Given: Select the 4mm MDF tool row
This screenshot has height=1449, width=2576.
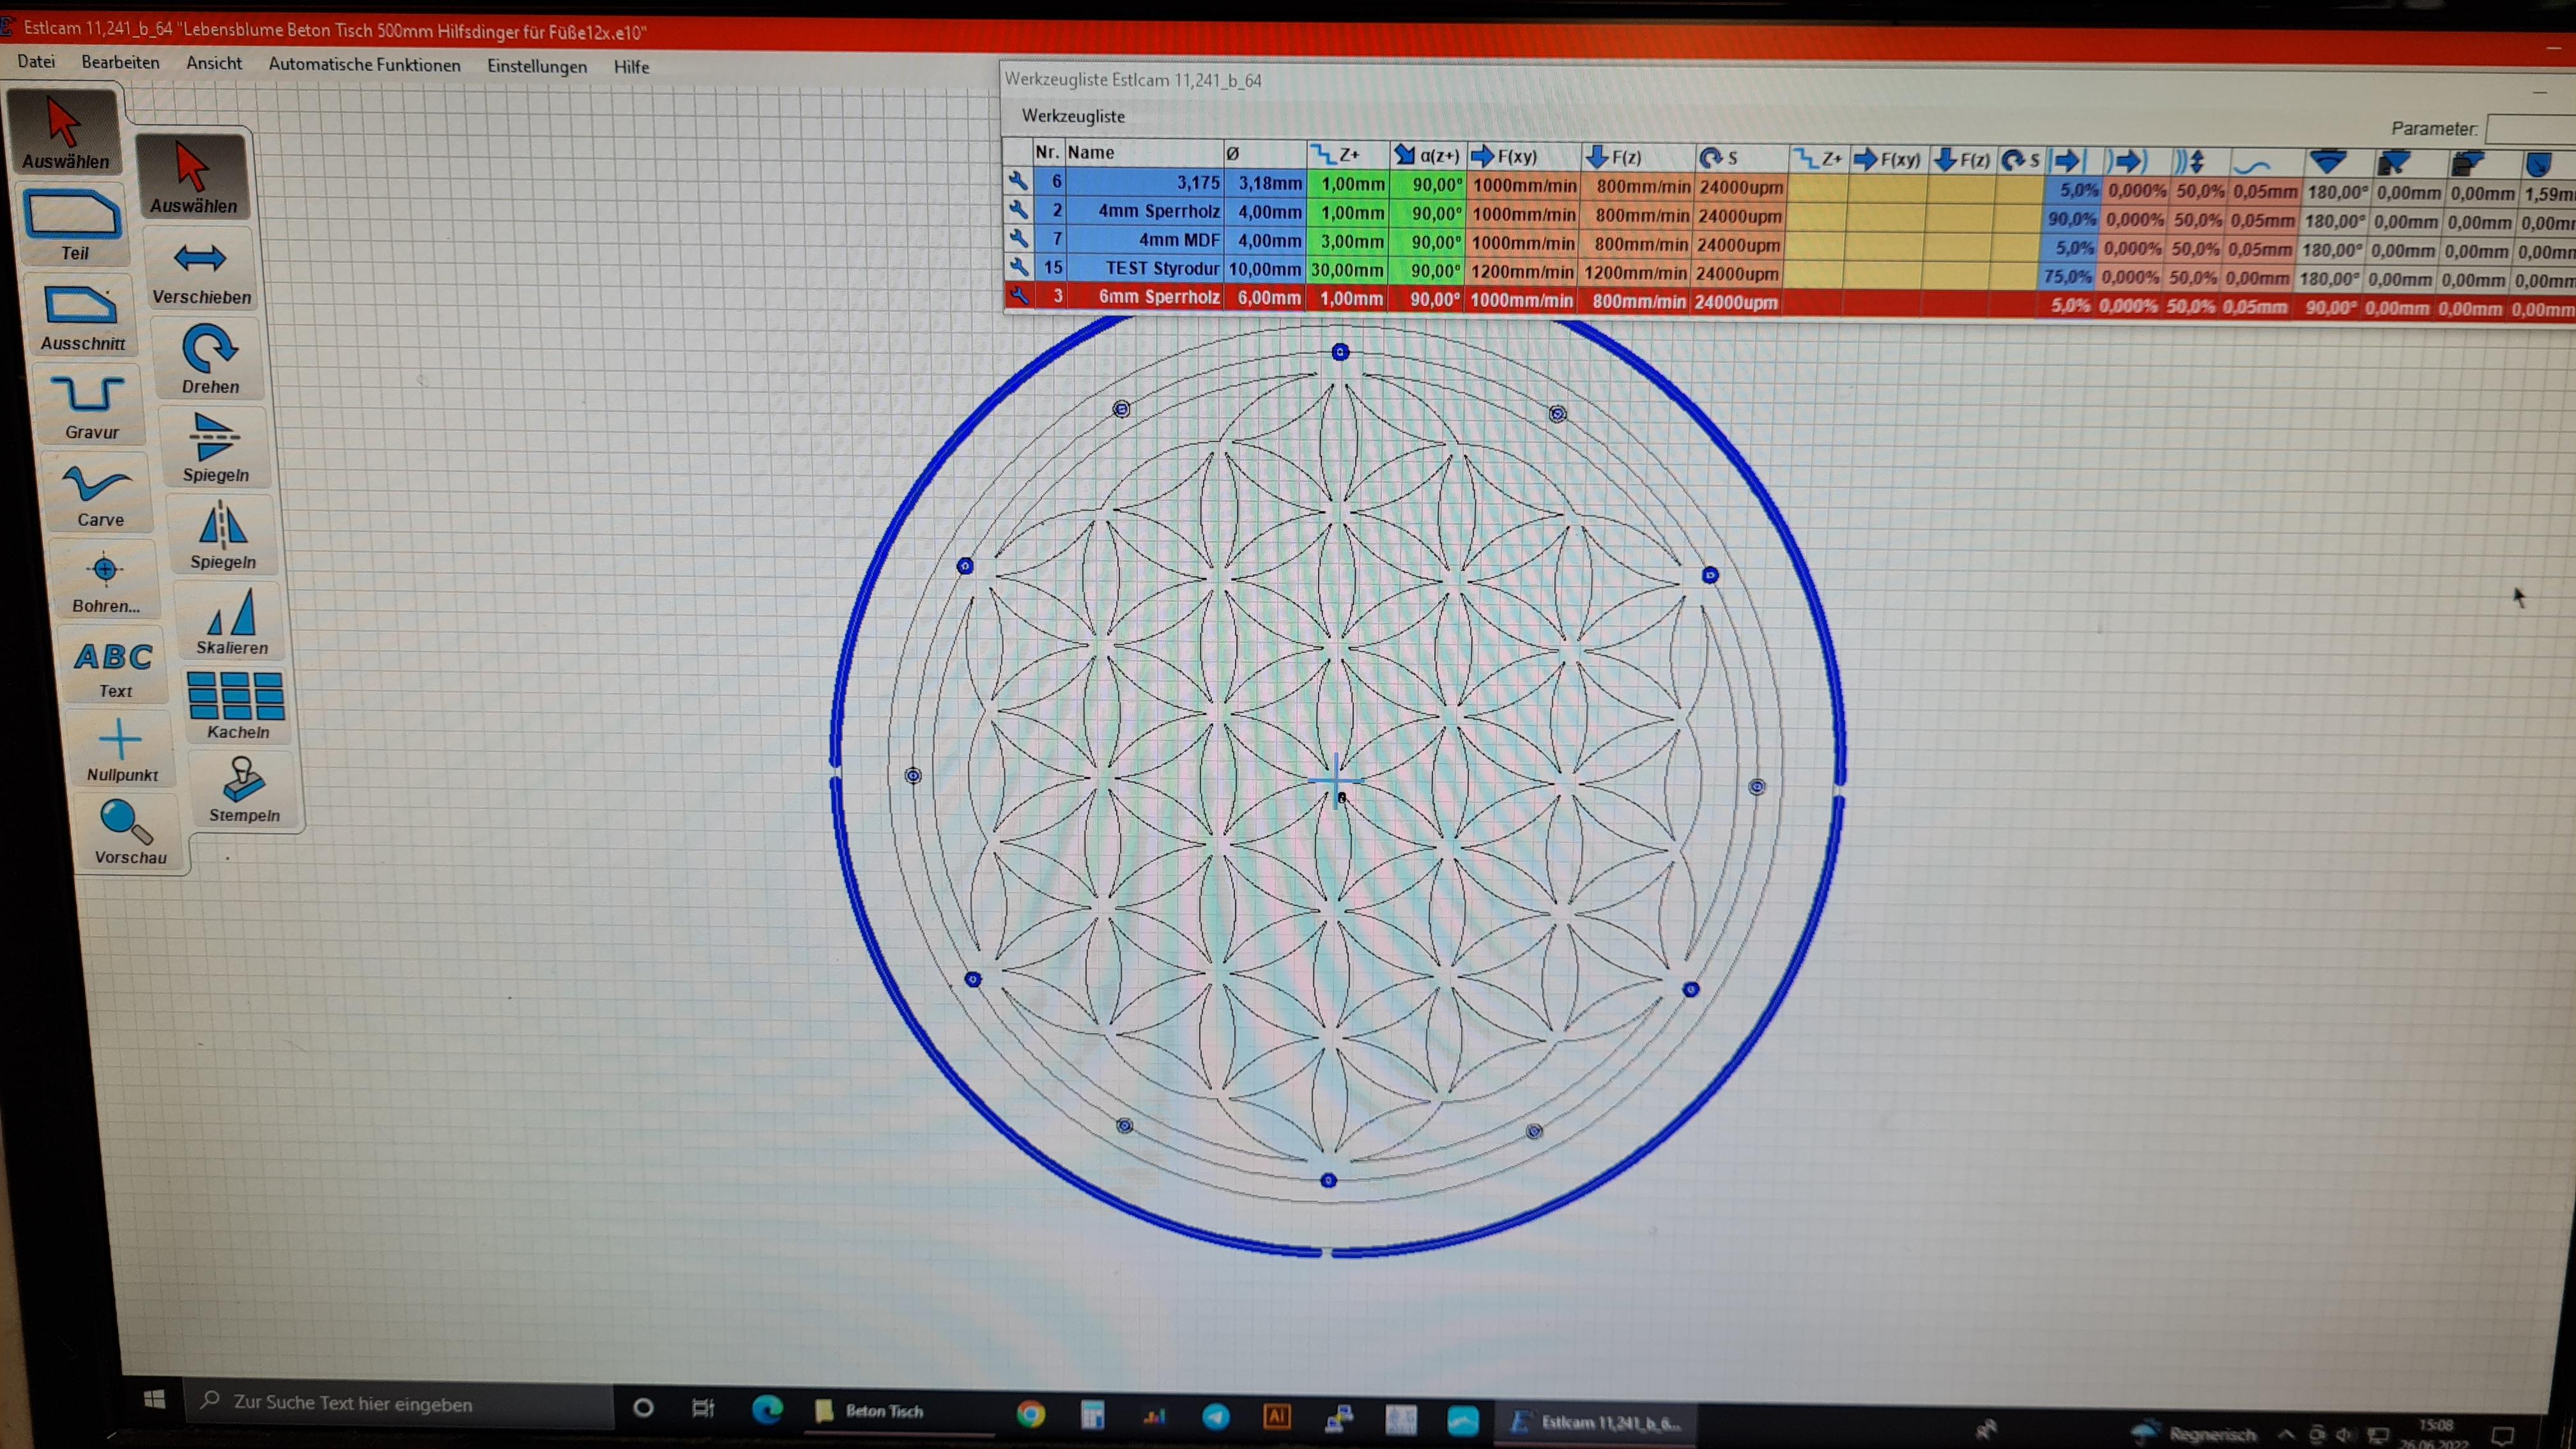Looking at the screenshot, I should (1179, 240).
